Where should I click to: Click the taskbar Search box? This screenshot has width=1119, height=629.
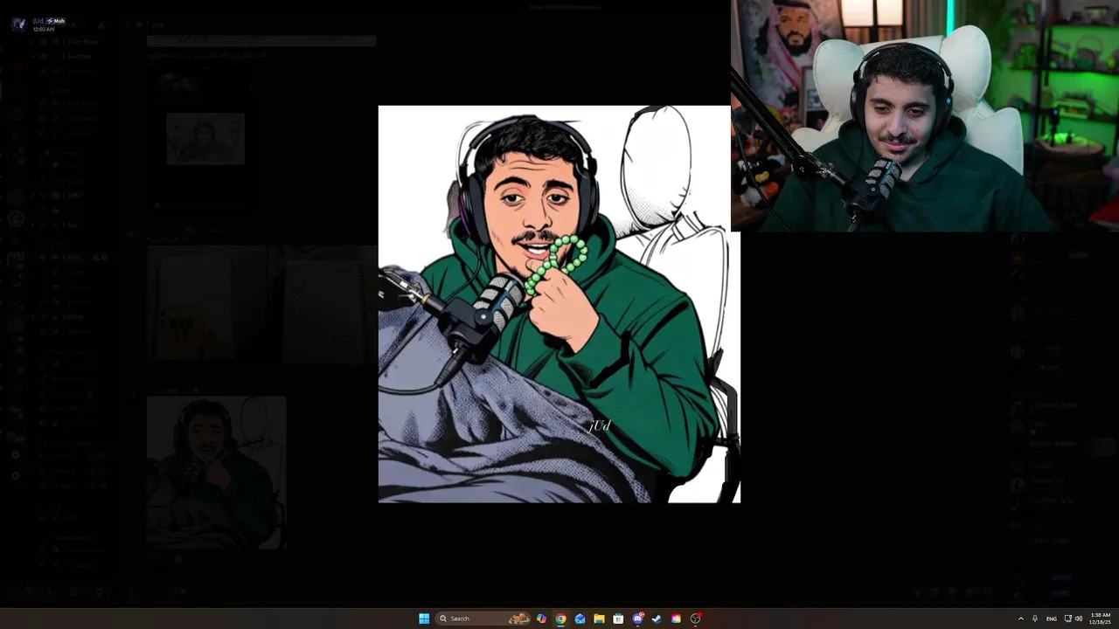(483, 619)
